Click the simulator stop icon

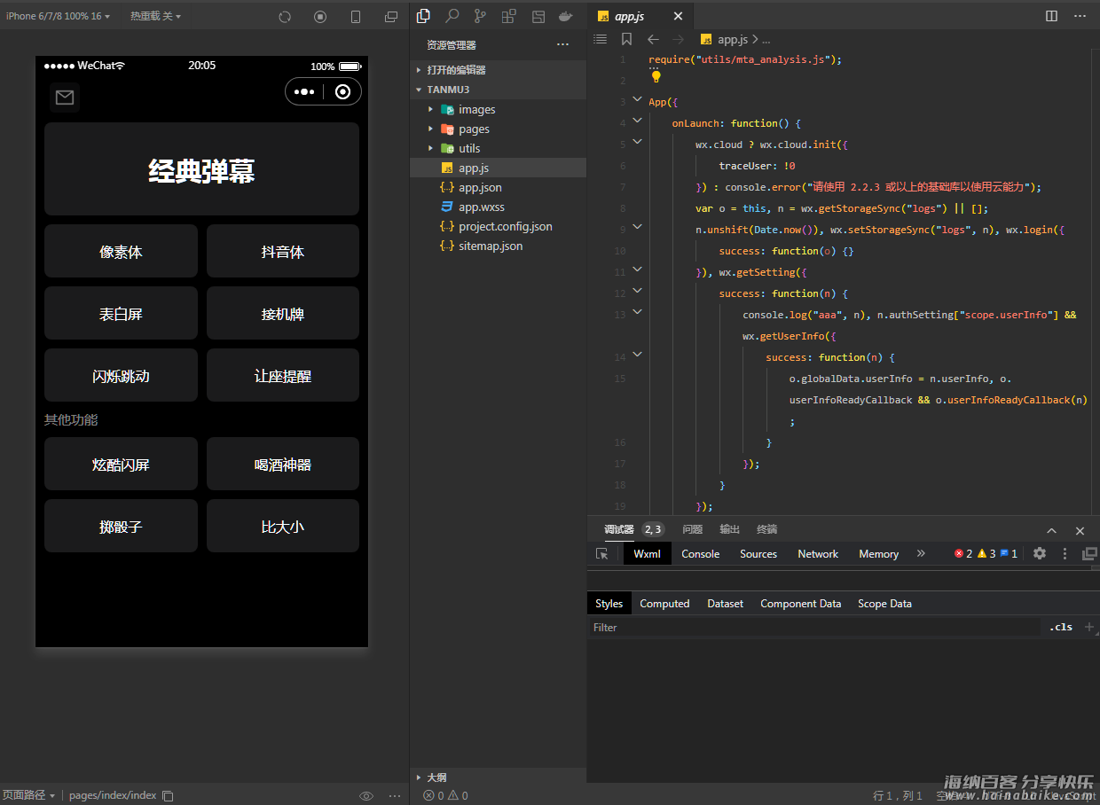tap(320, 17)
